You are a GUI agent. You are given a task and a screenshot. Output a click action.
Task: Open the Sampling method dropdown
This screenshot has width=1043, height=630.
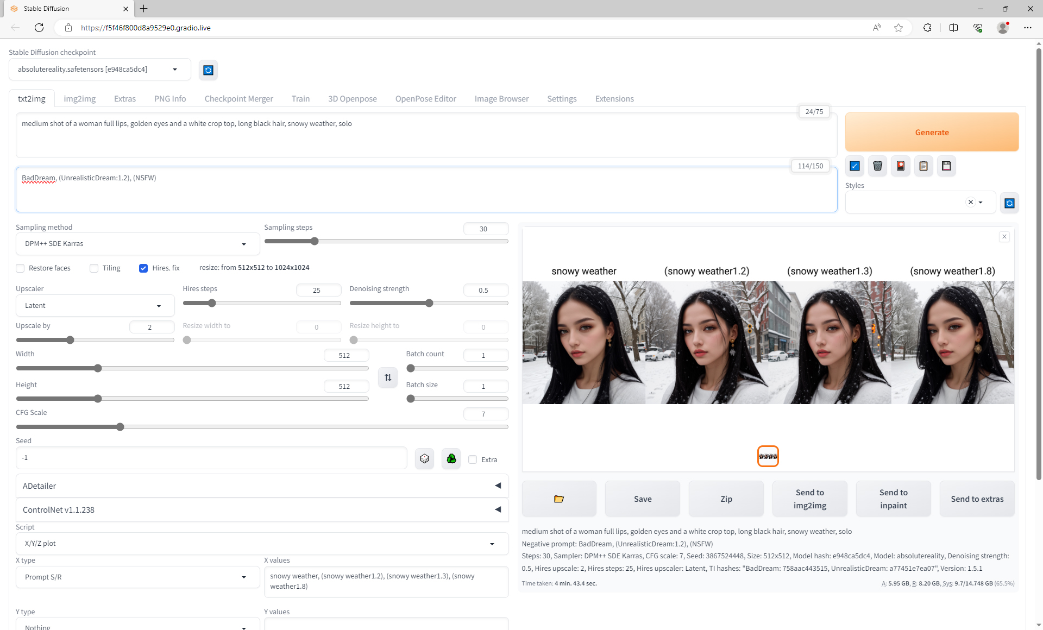(137, 244)
